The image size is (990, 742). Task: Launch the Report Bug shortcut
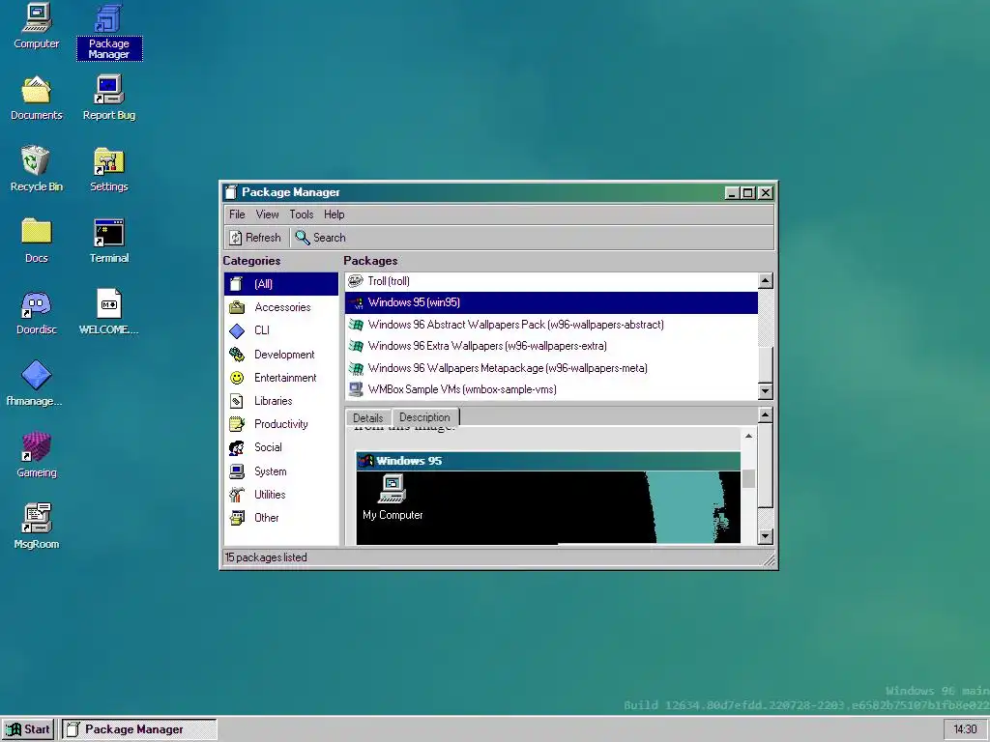[109, 98]
